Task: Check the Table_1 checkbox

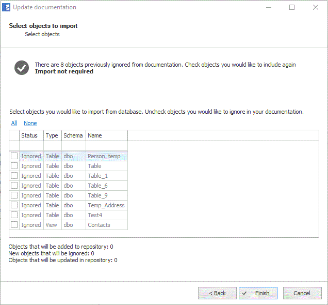Action: coord(14,176)
